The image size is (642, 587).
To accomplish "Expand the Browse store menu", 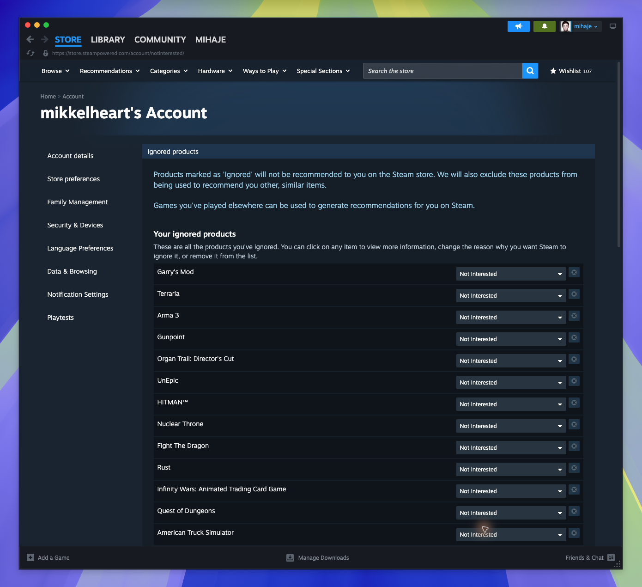I will [55, 71].
